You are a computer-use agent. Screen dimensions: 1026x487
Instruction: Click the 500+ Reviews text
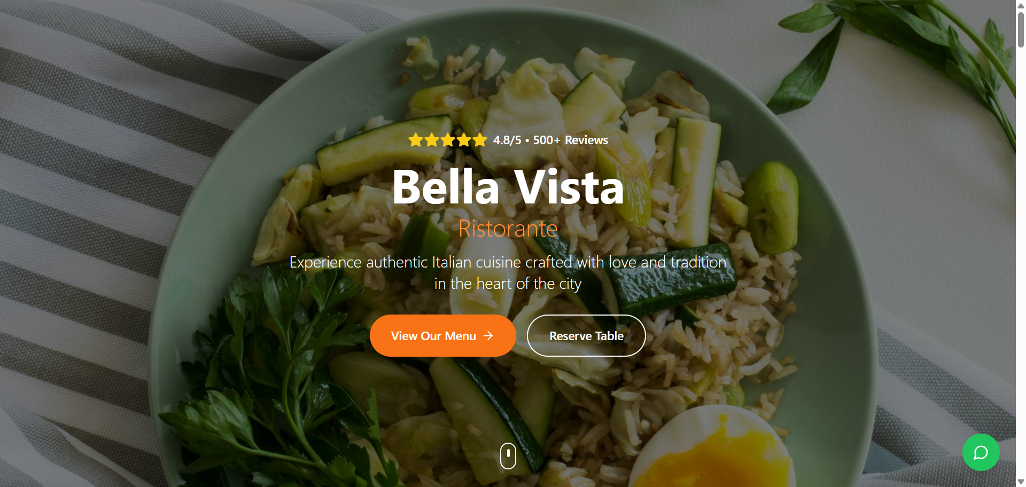[x=570, y=140]
